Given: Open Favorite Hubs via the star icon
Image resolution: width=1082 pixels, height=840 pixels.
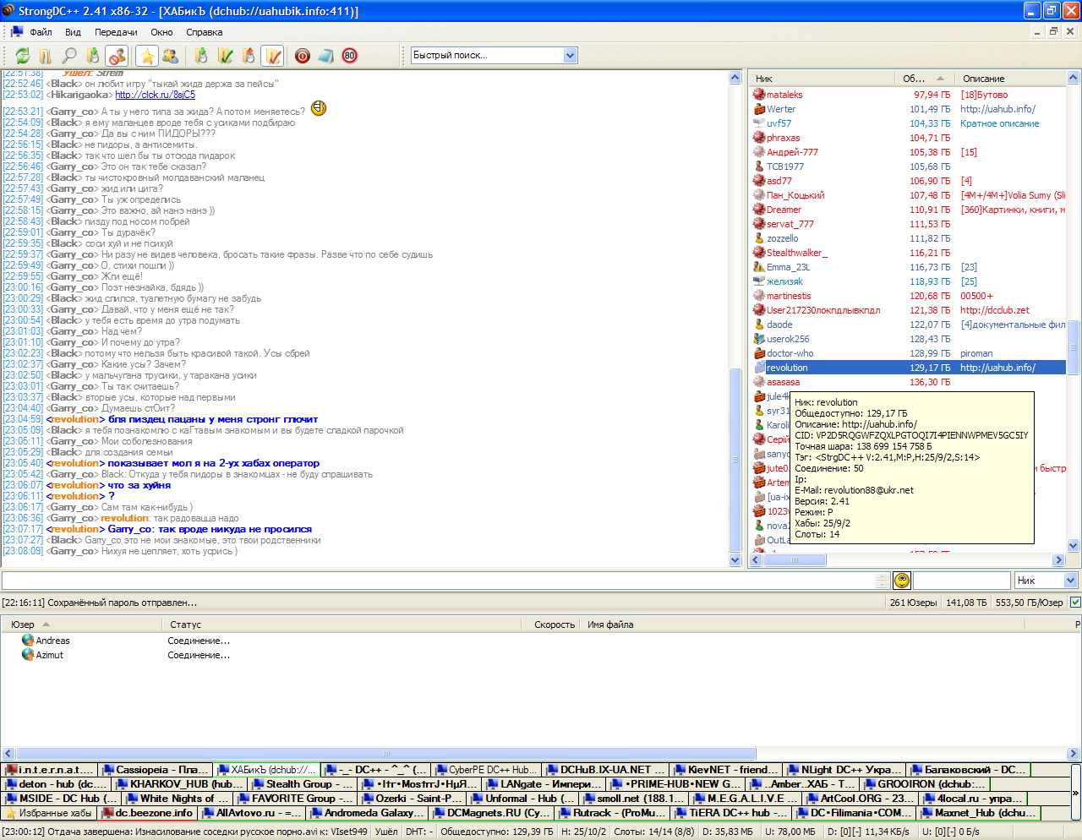Looking at the screenshot, I should [x=147, y=56].
